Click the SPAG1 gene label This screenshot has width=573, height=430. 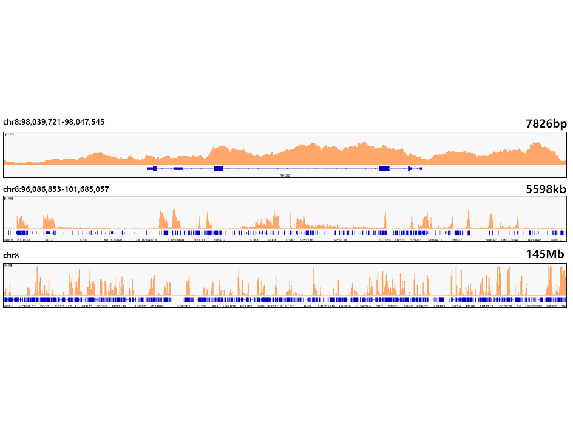click(416, 240)
